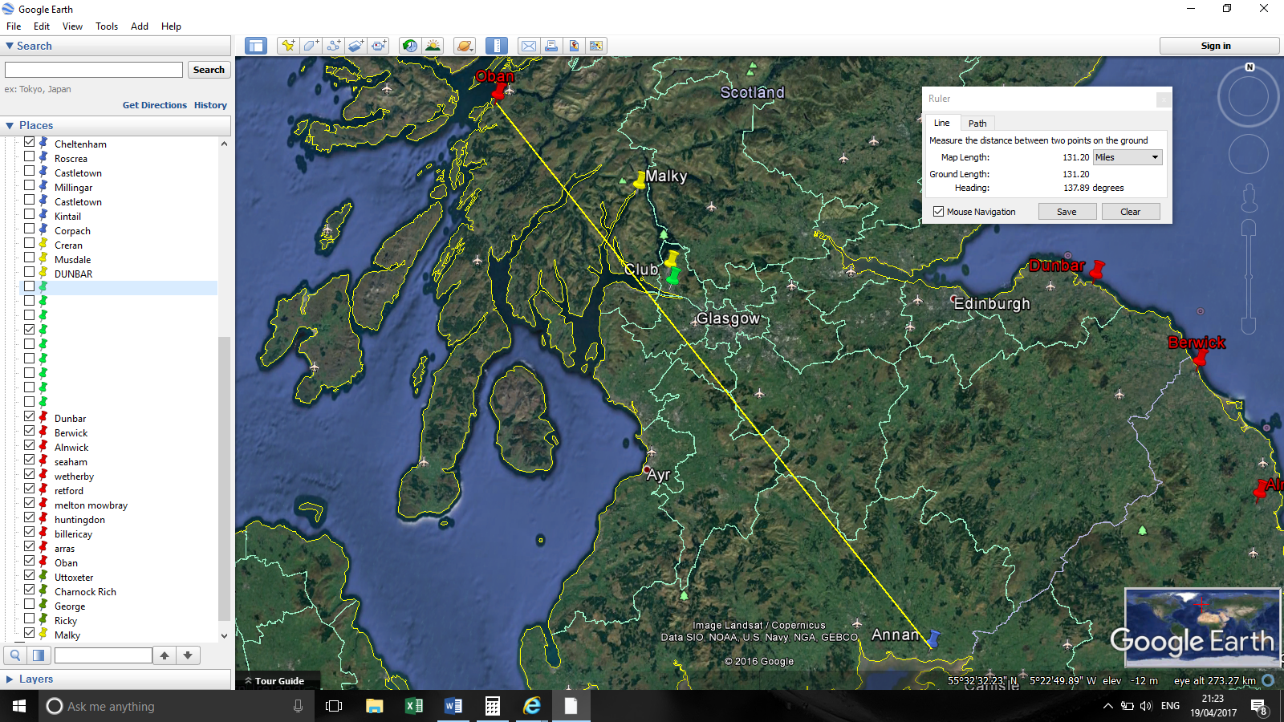Check the DUNBAR yellow pin checkbox
Viewport: 1284px width, 722px height.
29,272
